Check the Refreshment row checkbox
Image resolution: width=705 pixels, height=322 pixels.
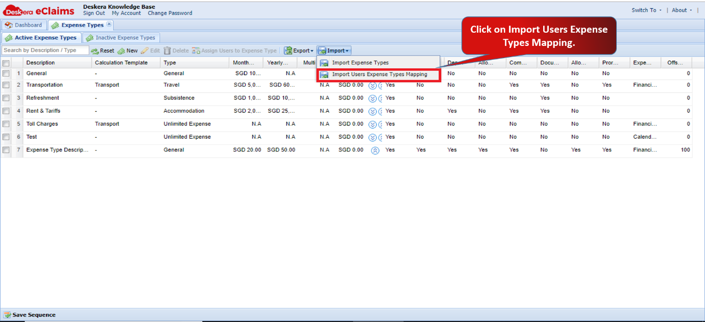pyautogui.click(x=6, y=98)
